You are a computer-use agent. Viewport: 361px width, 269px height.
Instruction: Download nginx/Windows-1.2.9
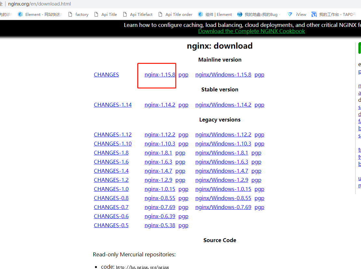point(222,180)
